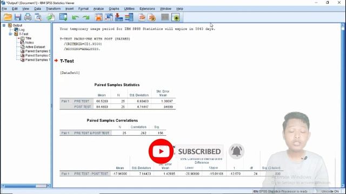The width and height of the screenshot is (346, 194).
Task: Select the Active Dataset outline item
Action: point(35,47)
